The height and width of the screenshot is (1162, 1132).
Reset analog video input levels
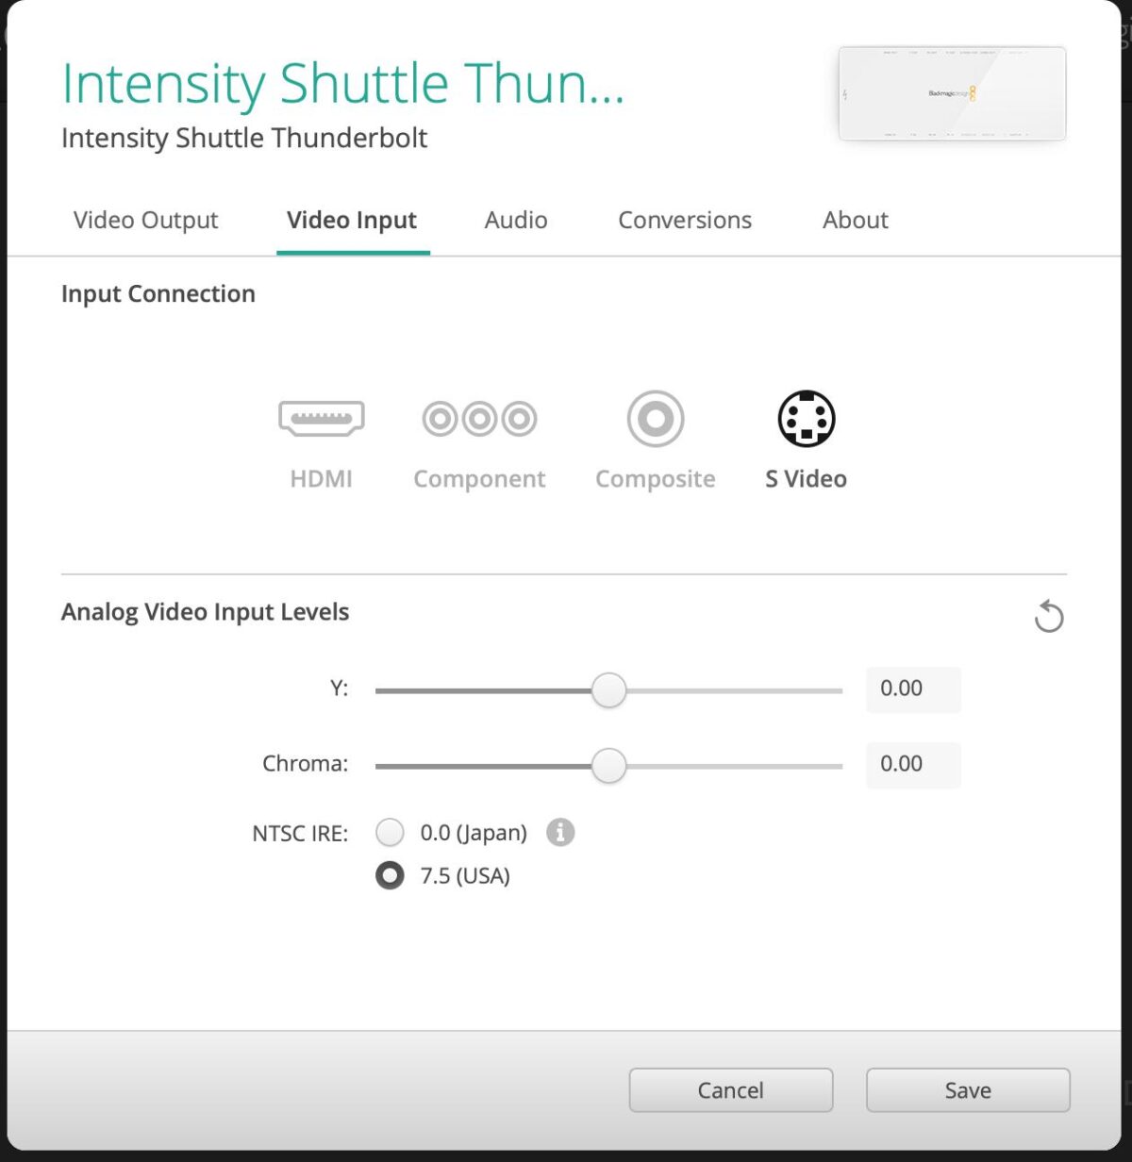point(1048,617)
